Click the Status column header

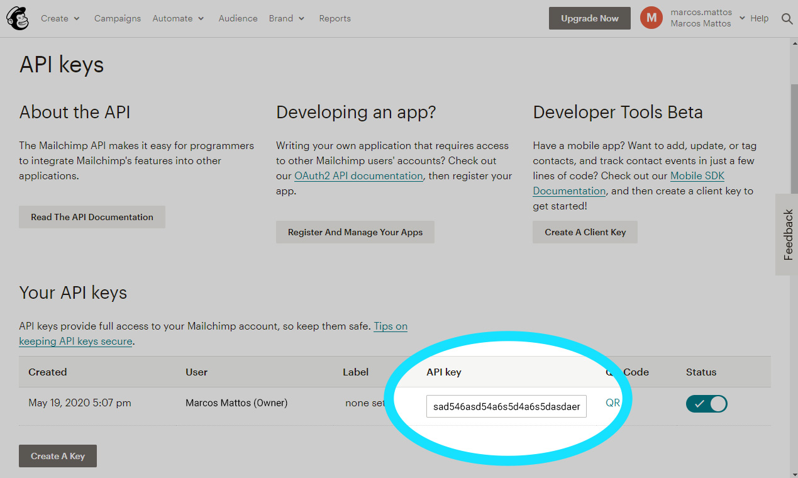[x=701, y=372]
